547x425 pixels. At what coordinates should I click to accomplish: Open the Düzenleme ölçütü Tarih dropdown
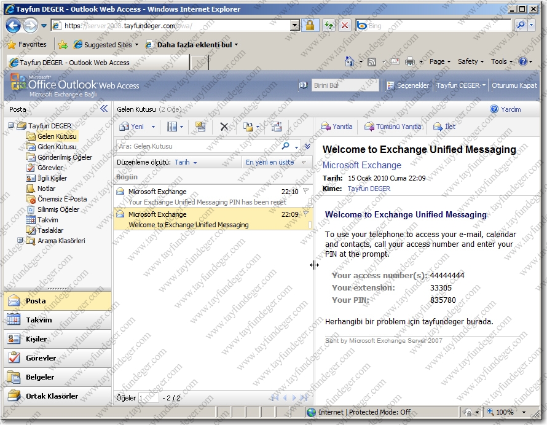(x=186, y=162)
